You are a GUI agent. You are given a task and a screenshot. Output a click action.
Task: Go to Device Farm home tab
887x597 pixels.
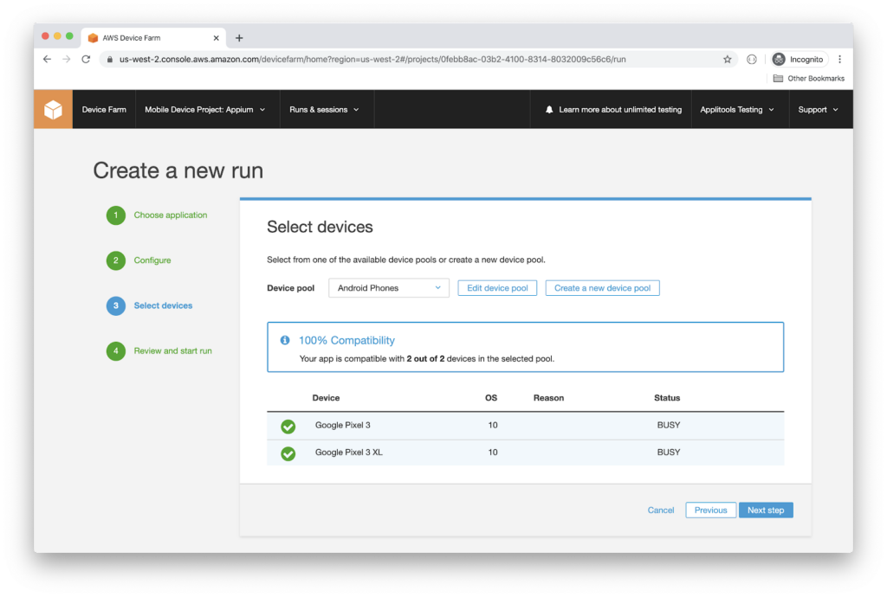point(104,110)
